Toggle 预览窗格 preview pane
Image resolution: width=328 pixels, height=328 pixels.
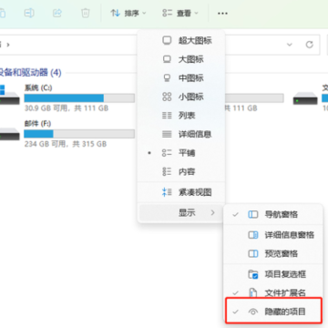pyautogui.click(x=272, y=253)
